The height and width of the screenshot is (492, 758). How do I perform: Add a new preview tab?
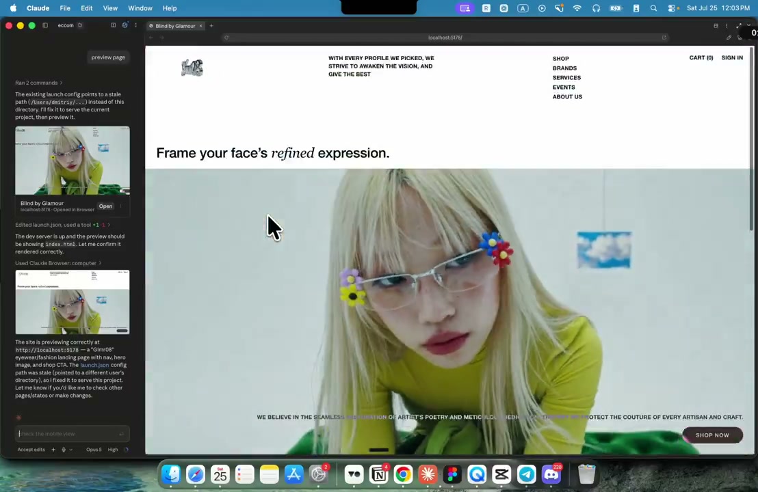pyautogui.click(x=211, y=26)
